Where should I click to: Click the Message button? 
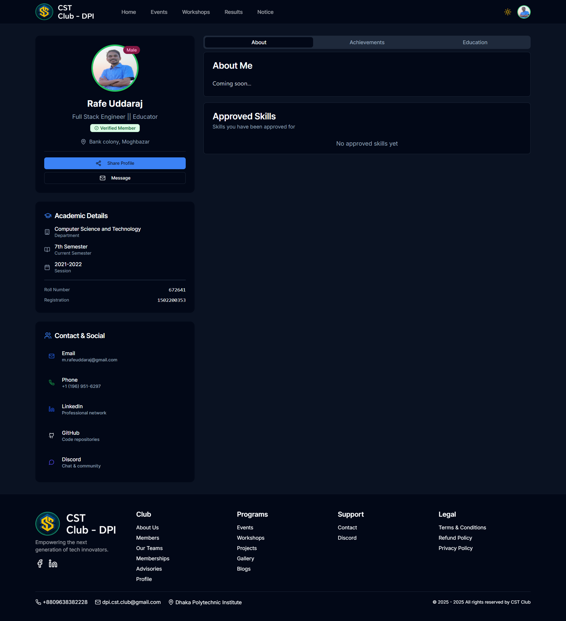115,178
